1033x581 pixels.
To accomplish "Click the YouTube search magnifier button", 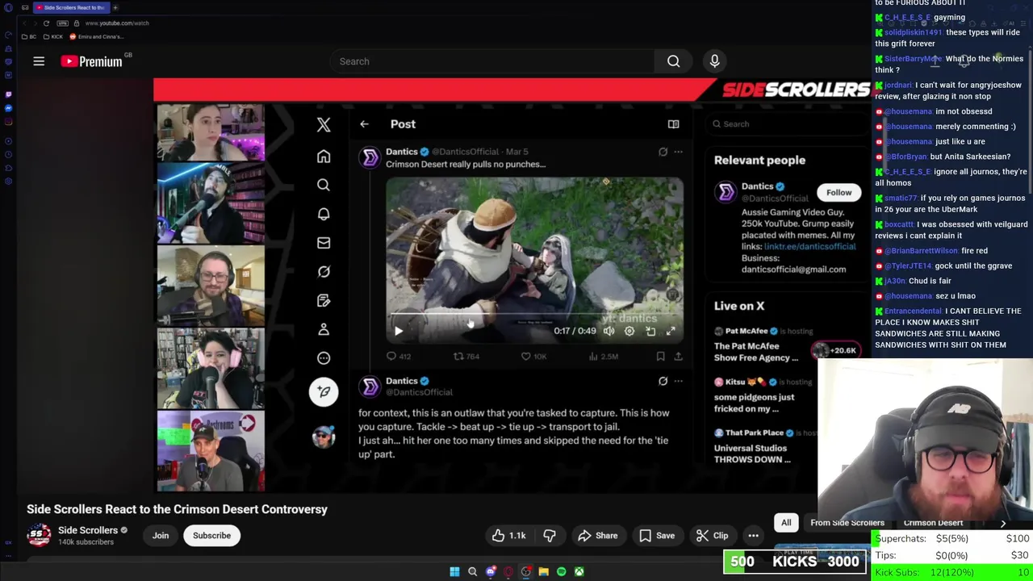I will click(673, 61).
